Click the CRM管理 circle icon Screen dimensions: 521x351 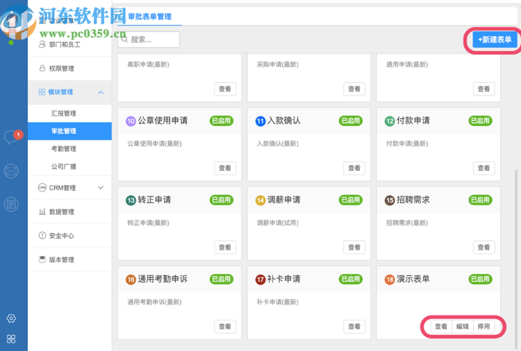point(42,188)
